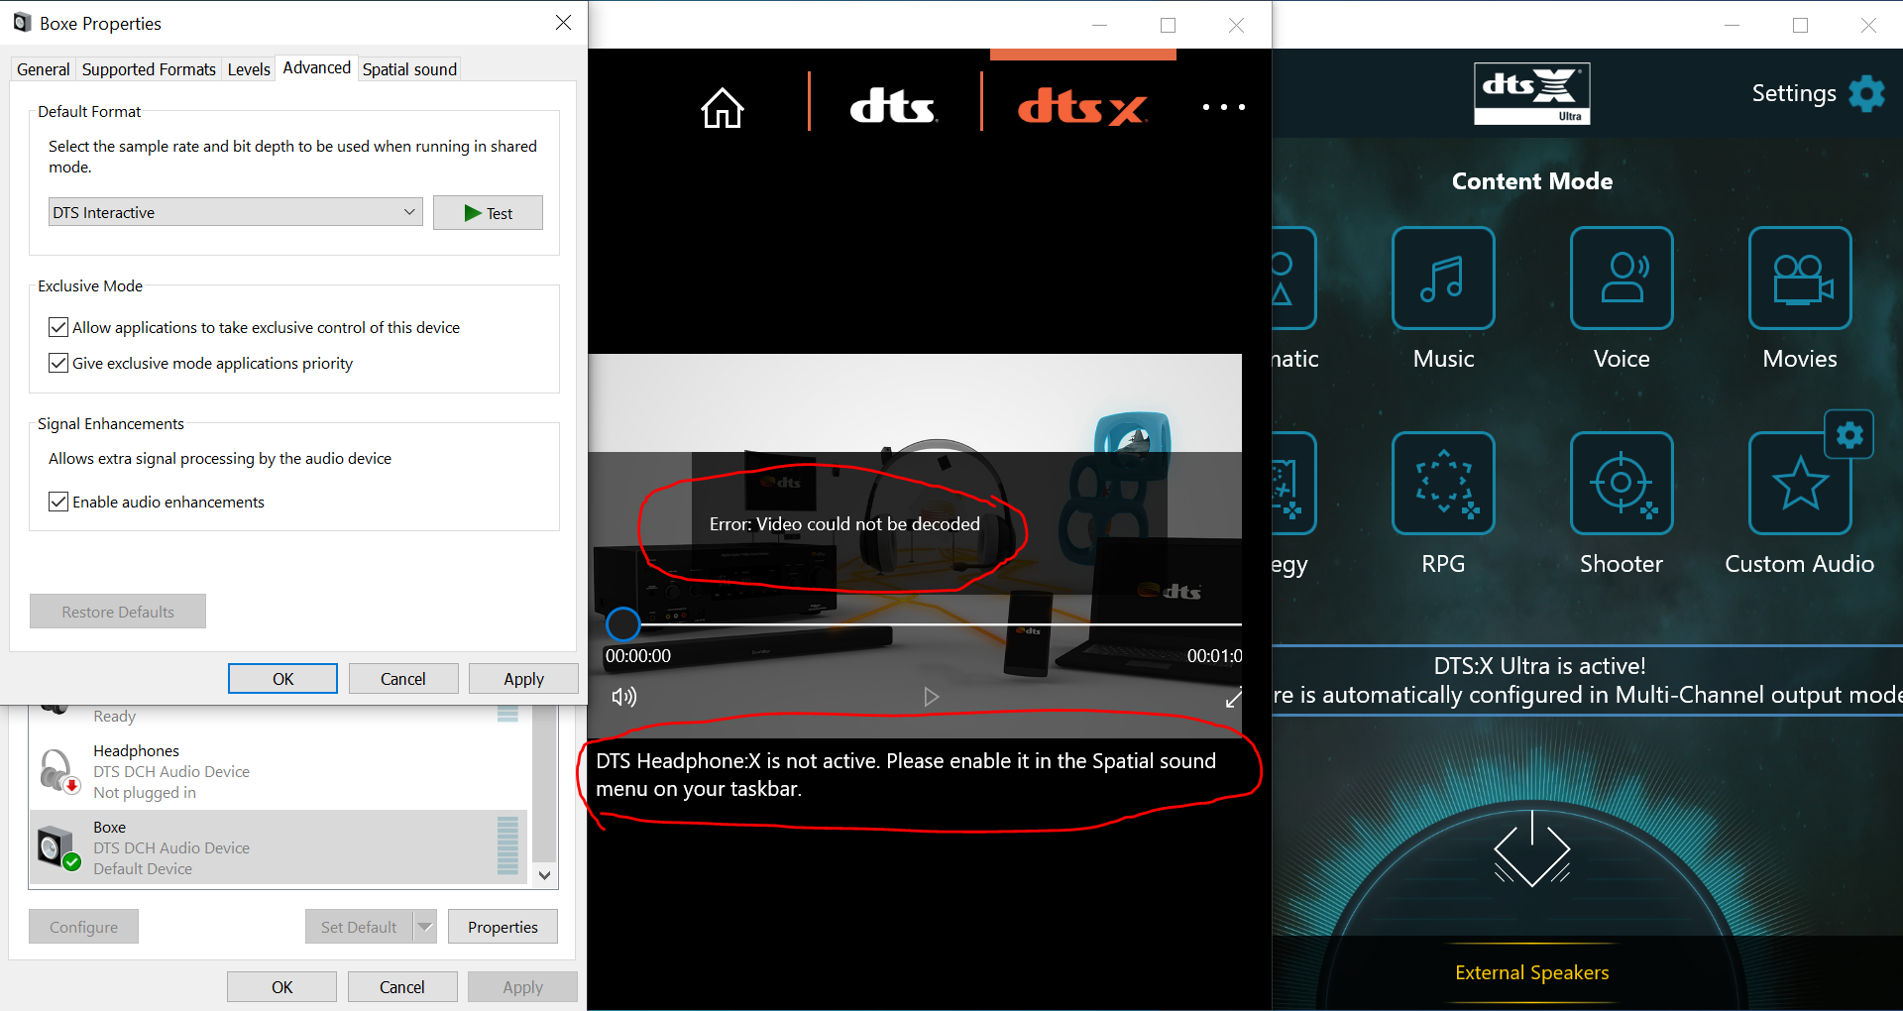Viewport: 1903px width, 1011px height.
Task: Select Voice content mode icon
Action: [1622, 279]
